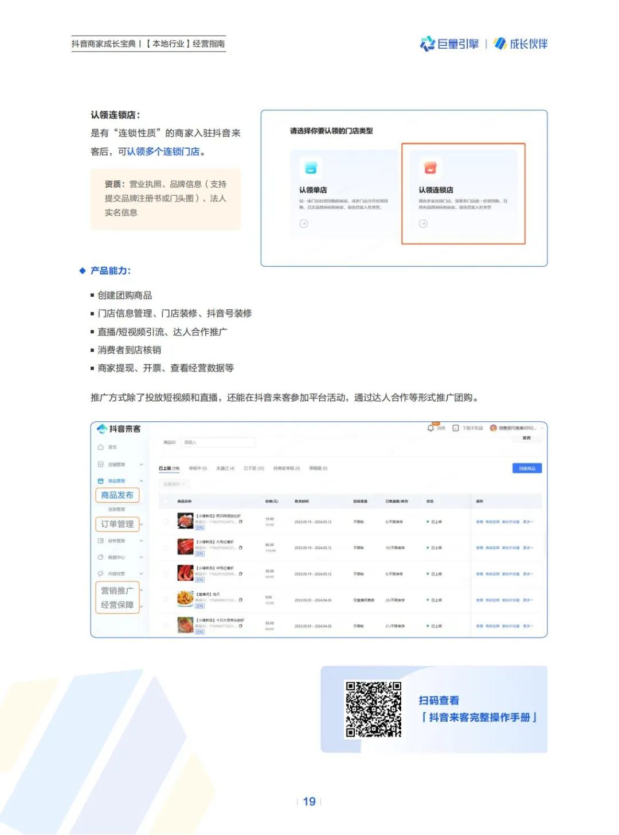Toggle the select-all checkbox in table header

(166, 501)
